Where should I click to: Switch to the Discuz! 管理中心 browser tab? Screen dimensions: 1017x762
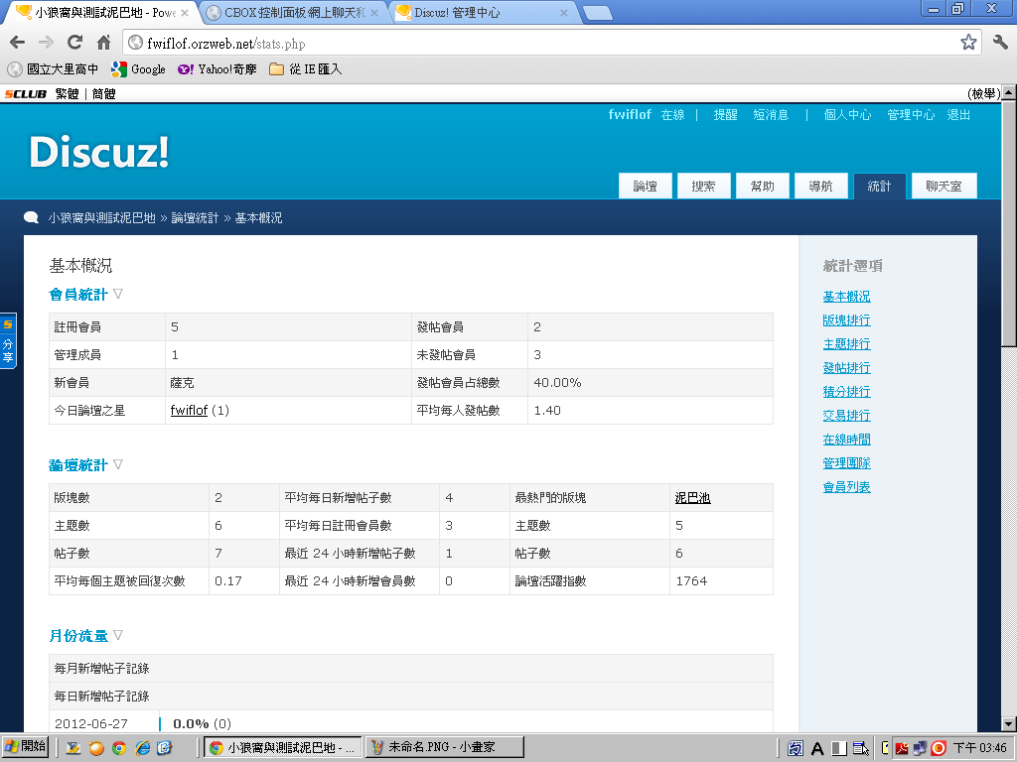(481, 13)
